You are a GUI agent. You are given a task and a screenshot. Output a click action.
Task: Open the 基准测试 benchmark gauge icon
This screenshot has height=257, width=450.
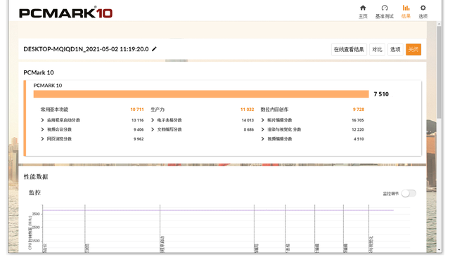385,8
